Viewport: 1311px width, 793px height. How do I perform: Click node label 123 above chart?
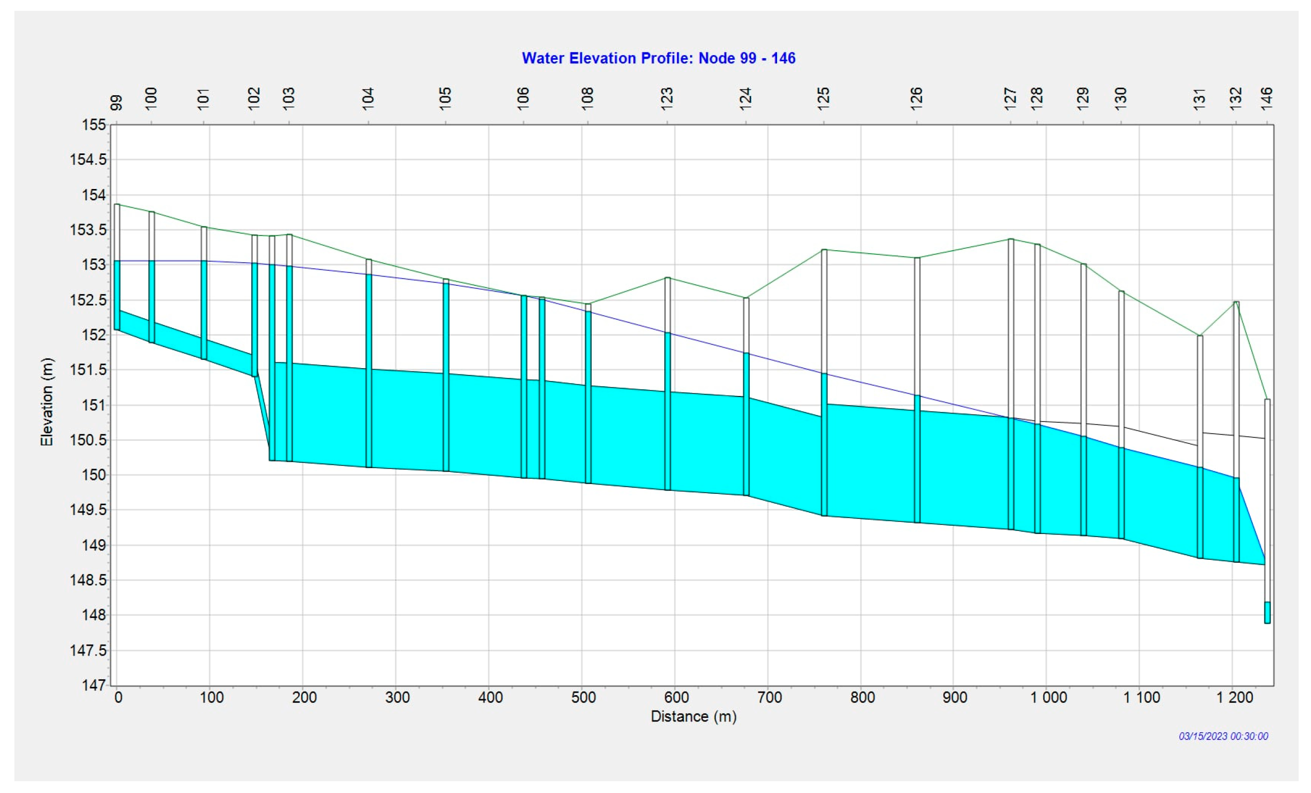[667, 99]
